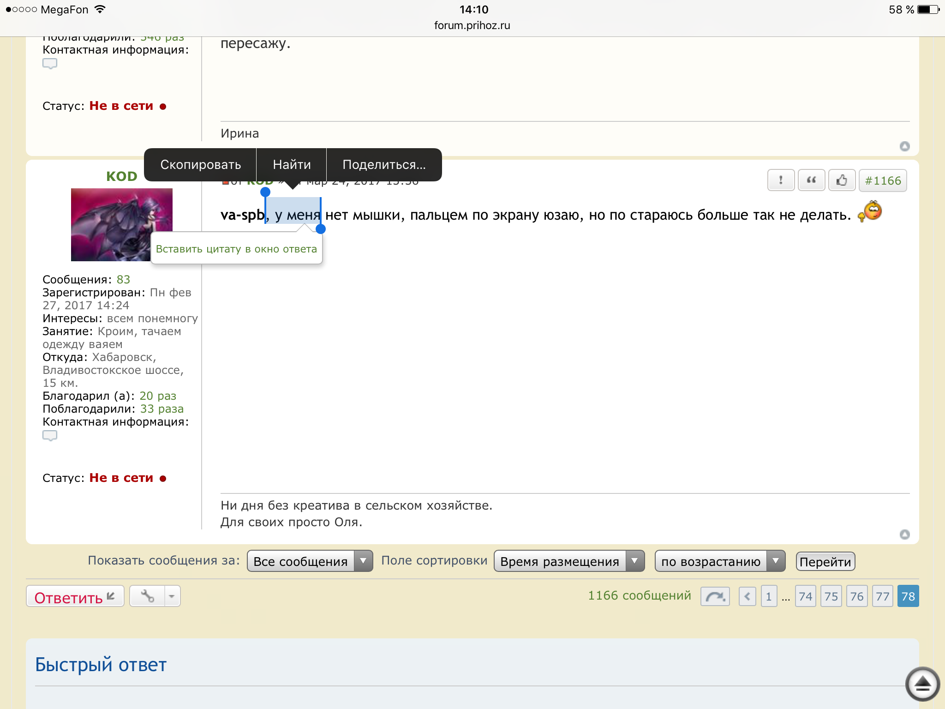Open the 'Все сообщения' dropdown

pos(310,561)
